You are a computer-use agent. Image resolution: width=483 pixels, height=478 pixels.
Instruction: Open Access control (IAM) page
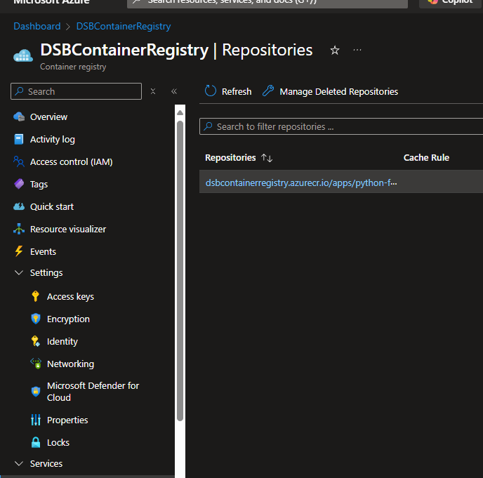click(x=71, y=161)
